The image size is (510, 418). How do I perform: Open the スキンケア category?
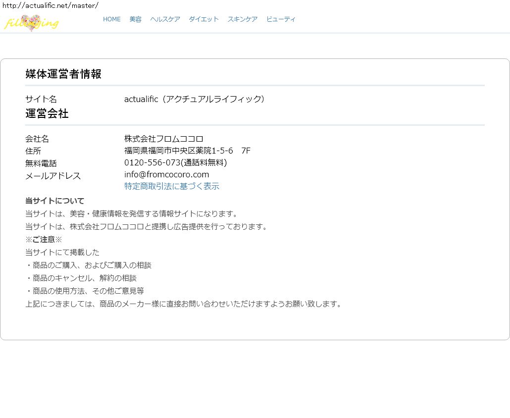pyautogui.click(x=242, y=19)
